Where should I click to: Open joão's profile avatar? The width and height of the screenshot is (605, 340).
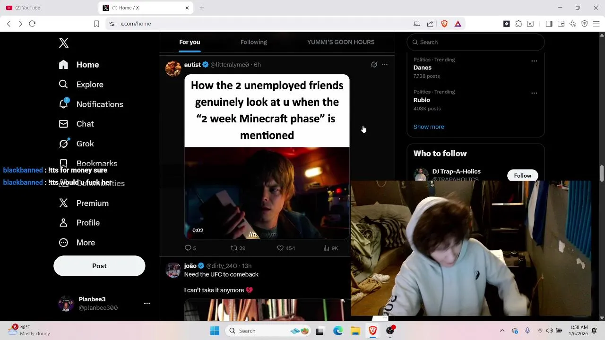(173, 270)
